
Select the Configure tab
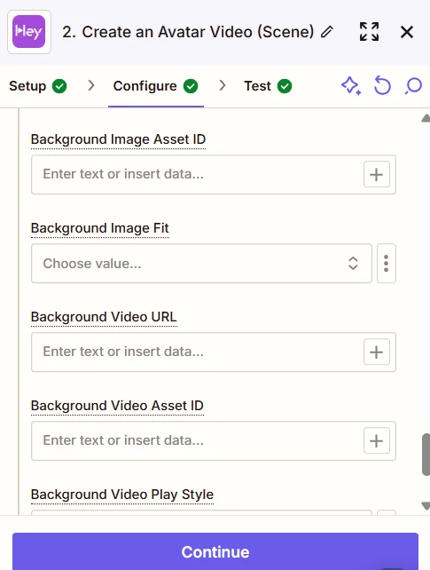[x=156, y=86]
